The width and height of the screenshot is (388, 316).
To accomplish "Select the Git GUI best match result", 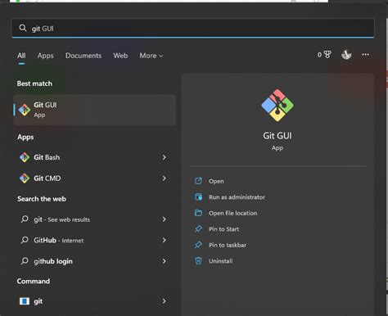I will [94, 110].
